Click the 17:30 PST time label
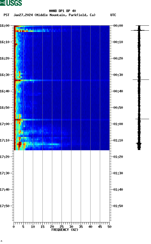Image resolution: width=151 pixels, height=244 pixels. (5, 173)
